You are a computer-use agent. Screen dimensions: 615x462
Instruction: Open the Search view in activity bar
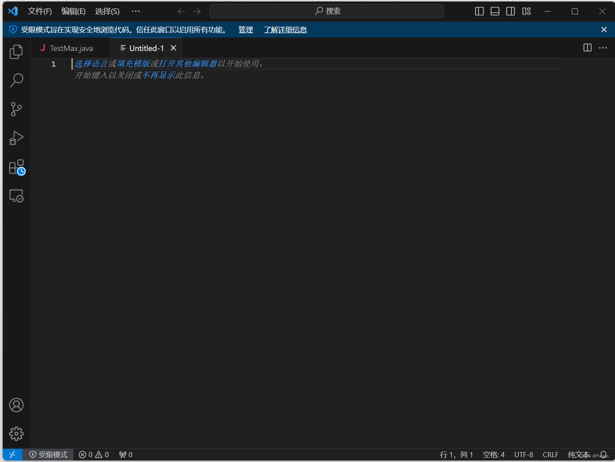[16, 80]
